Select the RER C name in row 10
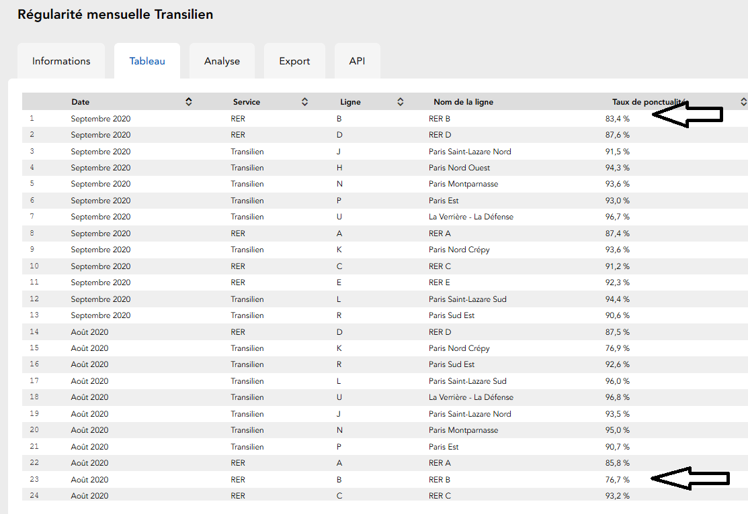The width and height of the screenshot is (748, 514). pyautogui.click(x=440, y=266)
